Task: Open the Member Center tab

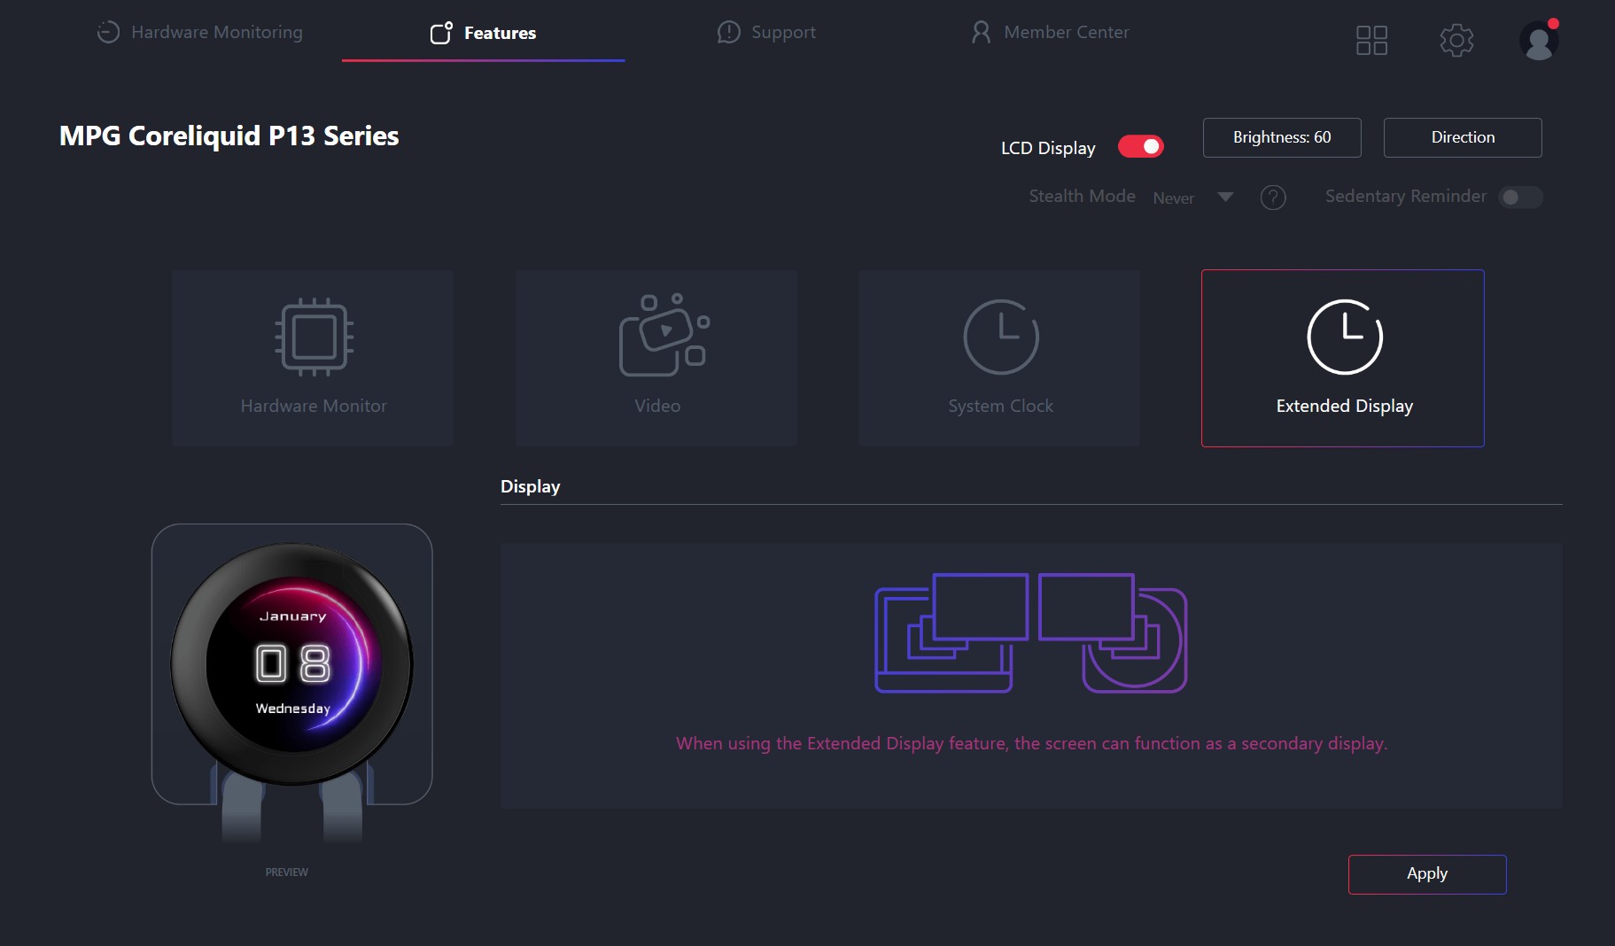Action: (x=1050, y=33)
